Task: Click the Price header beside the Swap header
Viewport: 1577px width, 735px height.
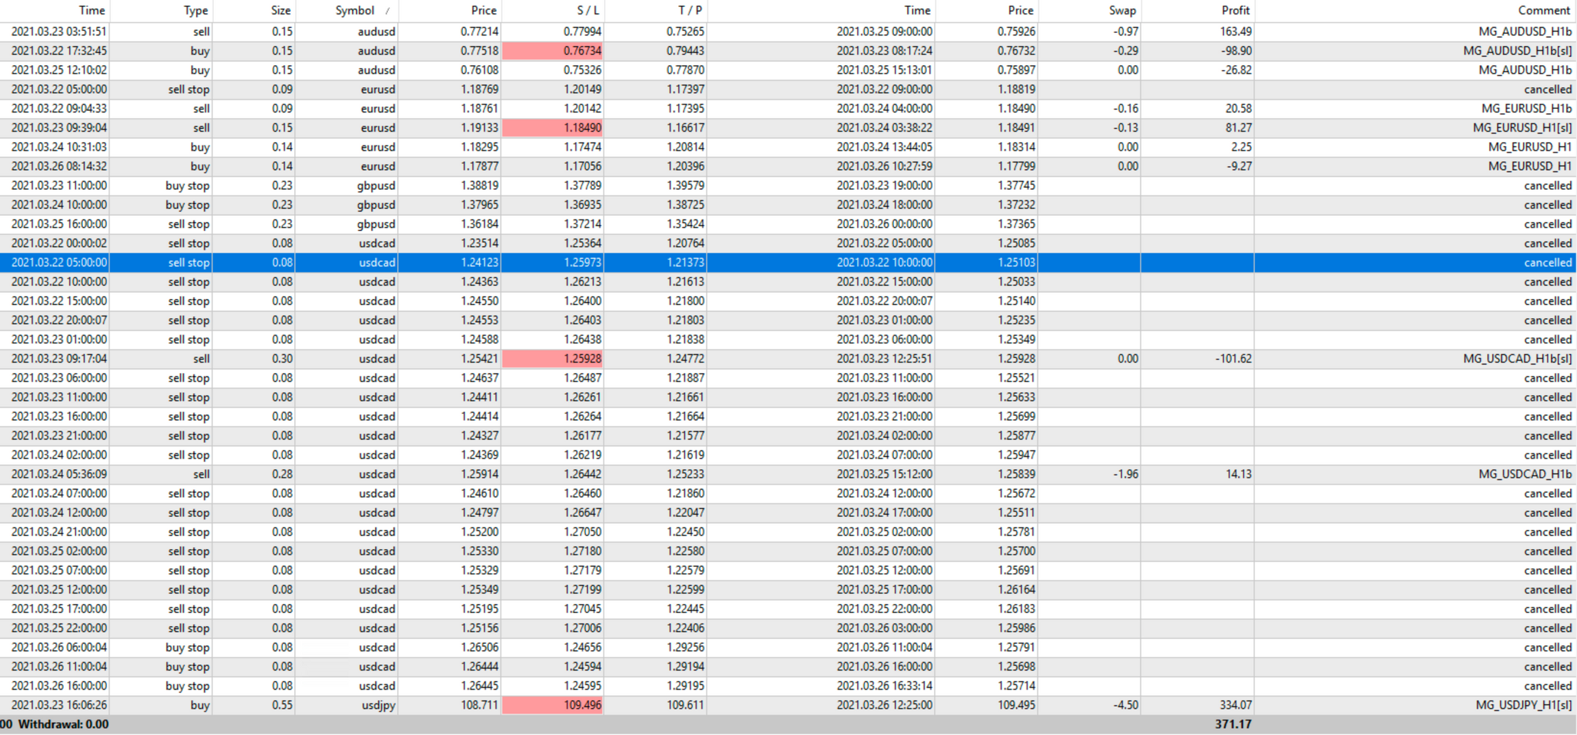Action: [x=1020, y=10]
